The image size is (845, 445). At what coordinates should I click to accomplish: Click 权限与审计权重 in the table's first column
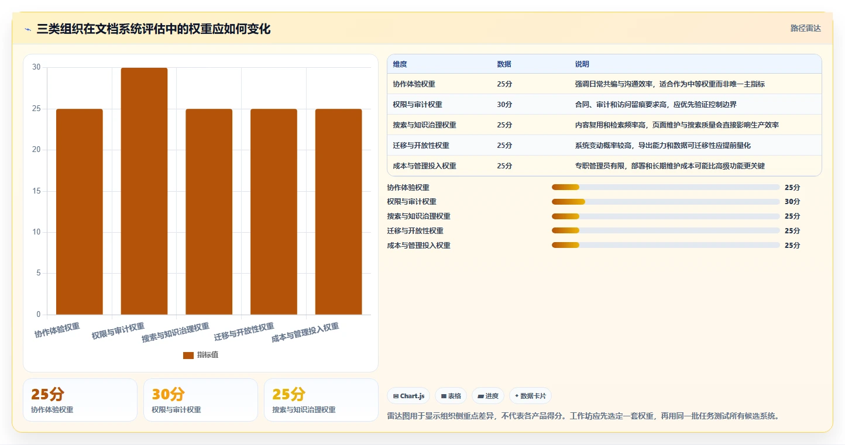418,105
